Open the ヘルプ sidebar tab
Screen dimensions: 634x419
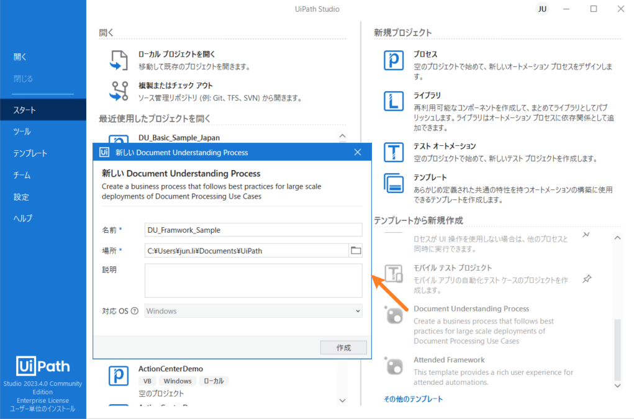(43, 219)
